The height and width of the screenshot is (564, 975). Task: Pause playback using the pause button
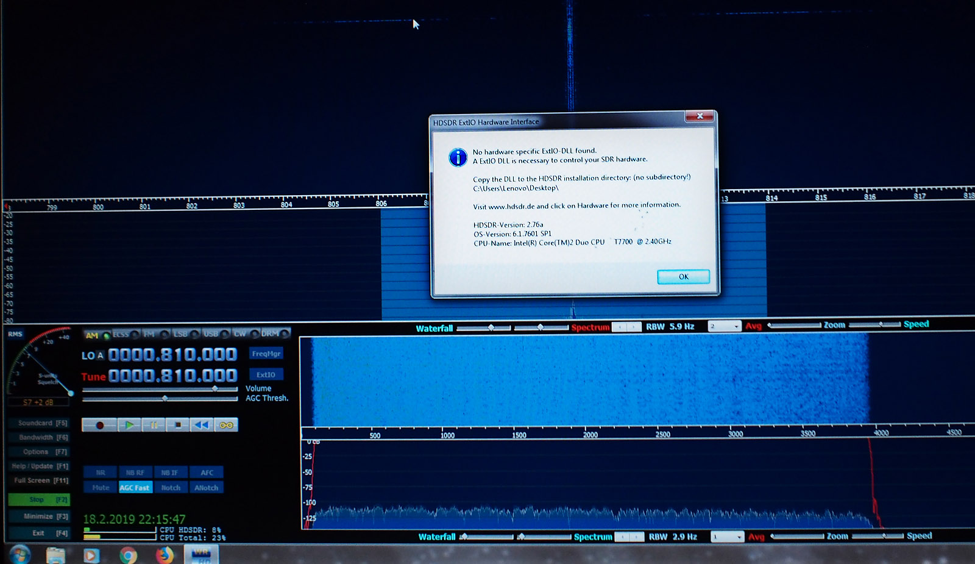154,425
